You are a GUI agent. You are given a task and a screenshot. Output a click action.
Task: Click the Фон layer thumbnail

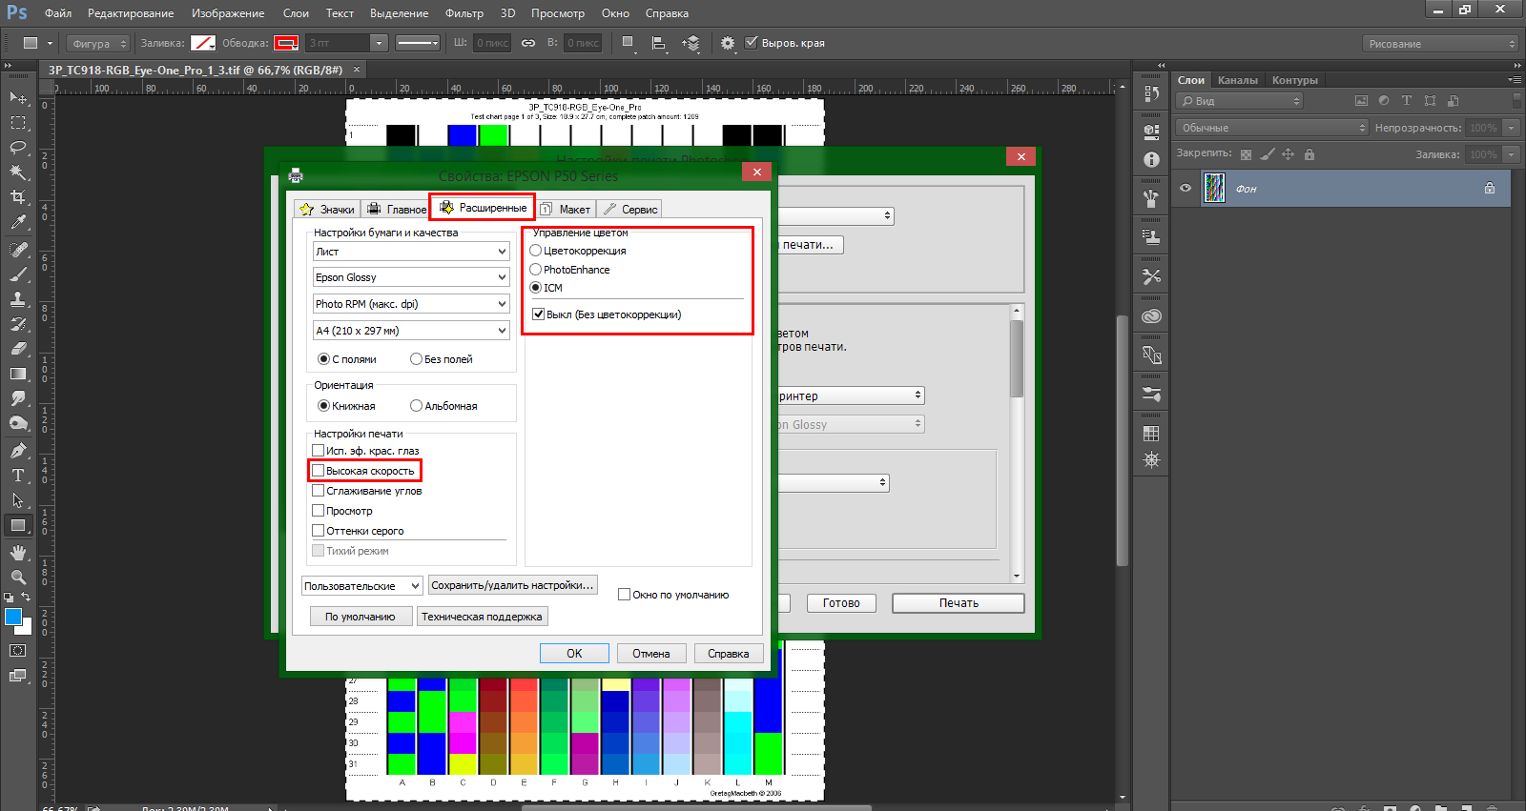pyautogui.click(x=1214, y=188)
